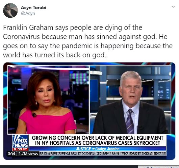Image resolution: width=179 pixels, height=168 pixels.
Task: Open the @Acyn handle link
Action: click(x=28, y=14)
